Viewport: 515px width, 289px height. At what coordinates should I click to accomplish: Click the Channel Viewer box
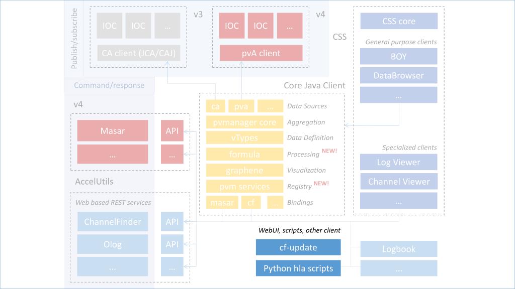pos(399,182)
